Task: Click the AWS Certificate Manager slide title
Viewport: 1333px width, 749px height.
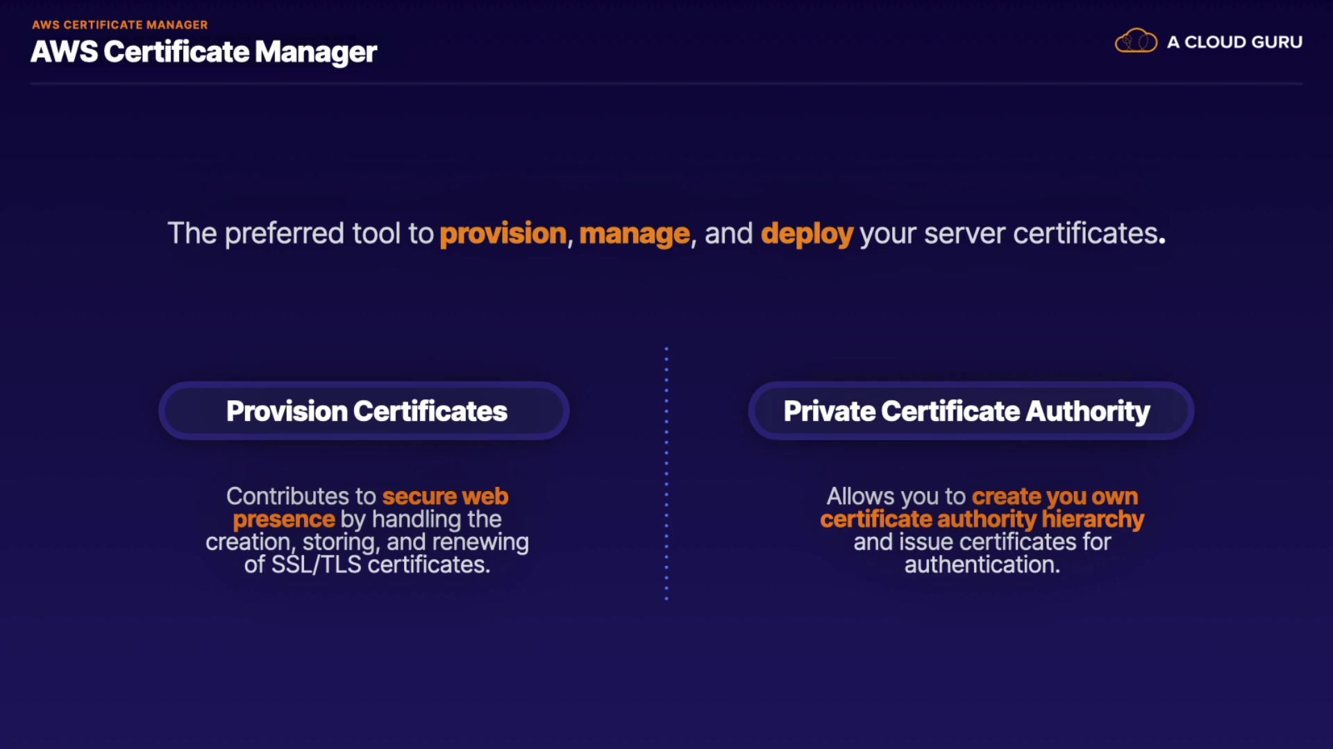Action: (x=203, y=52)
